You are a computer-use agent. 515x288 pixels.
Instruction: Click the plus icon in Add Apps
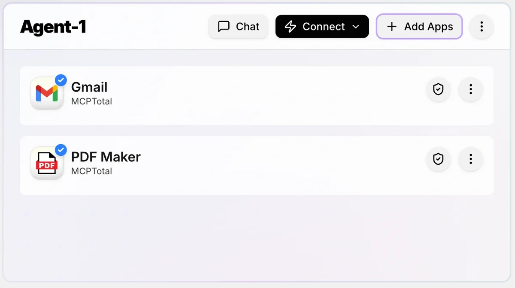392,27
